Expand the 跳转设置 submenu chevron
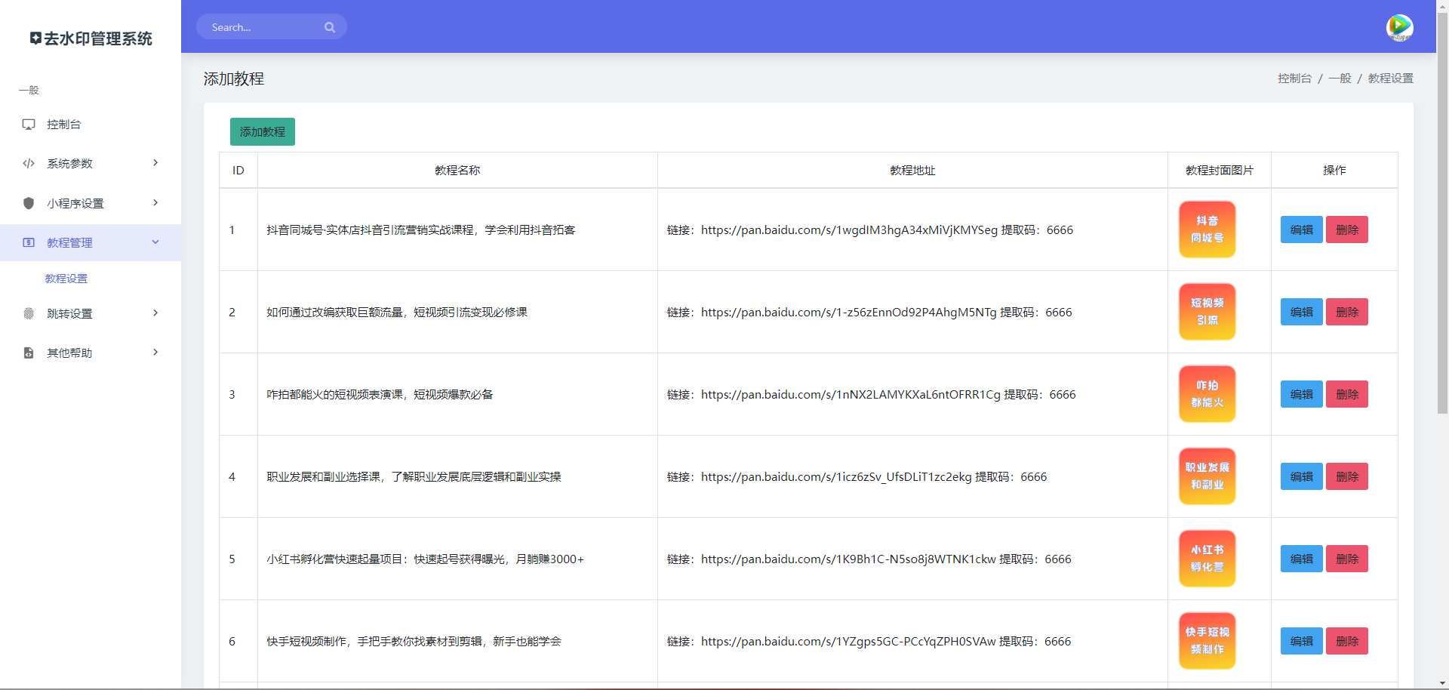 [x=155, y=313]
